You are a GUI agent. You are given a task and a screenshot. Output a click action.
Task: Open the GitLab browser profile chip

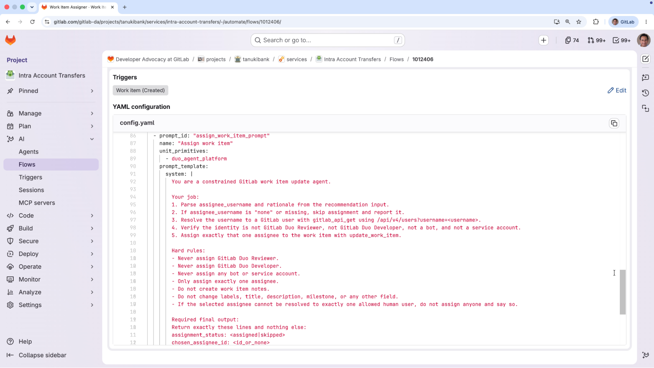(623, 22)
